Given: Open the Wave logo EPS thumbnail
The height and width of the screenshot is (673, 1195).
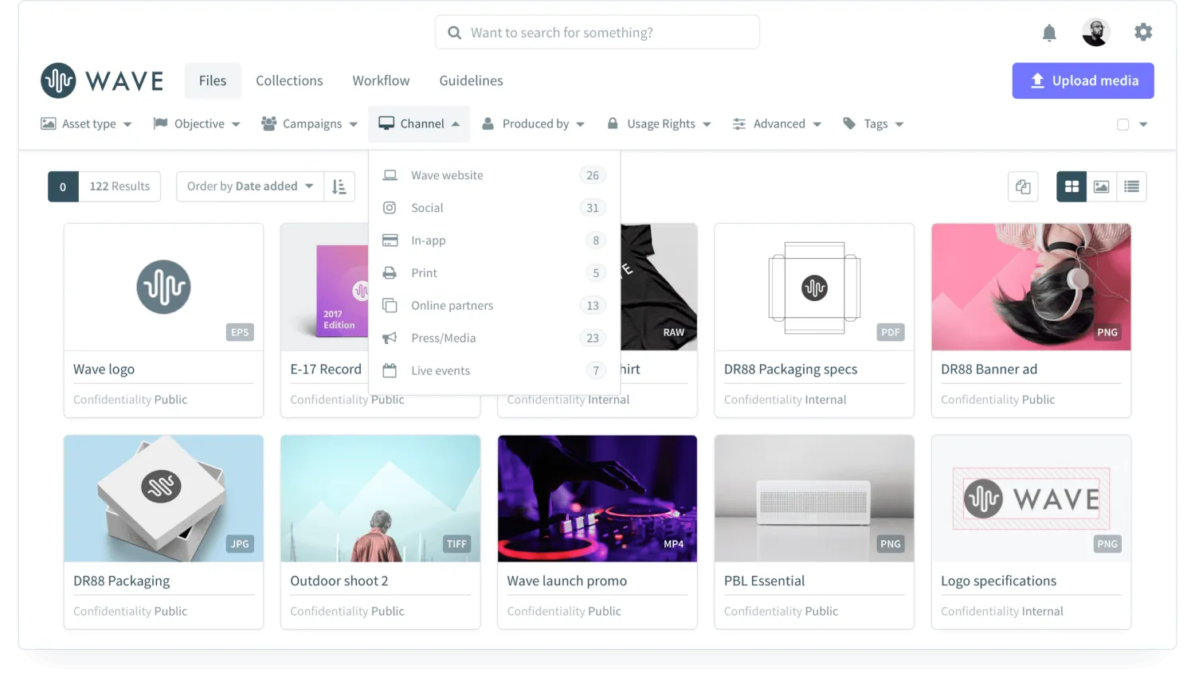Looking at the screenshot, I should click(x=163, y=288).
